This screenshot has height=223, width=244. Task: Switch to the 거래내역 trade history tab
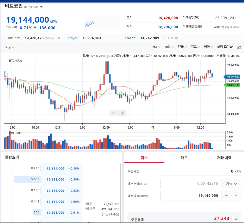click(x=224, y=158)
